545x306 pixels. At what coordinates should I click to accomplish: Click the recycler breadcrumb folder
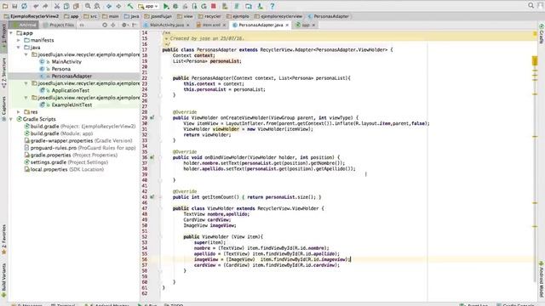pos(209,16)
